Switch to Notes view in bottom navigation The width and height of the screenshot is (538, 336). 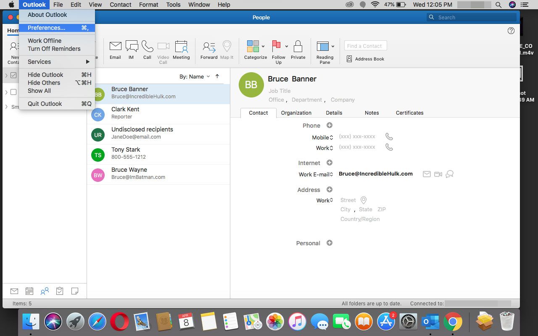(x=75, y=291)
